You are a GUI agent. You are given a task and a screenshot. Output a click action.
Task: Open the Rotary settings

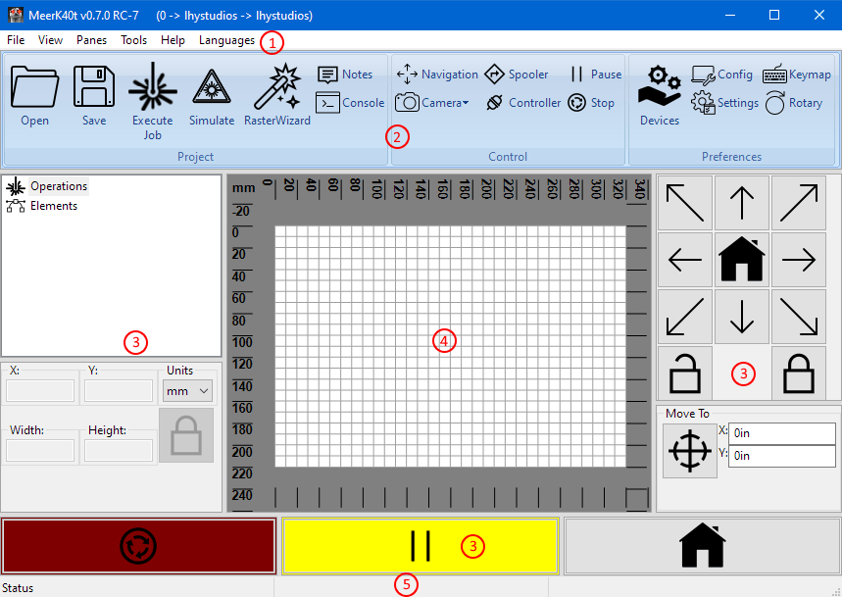[794, 103]
